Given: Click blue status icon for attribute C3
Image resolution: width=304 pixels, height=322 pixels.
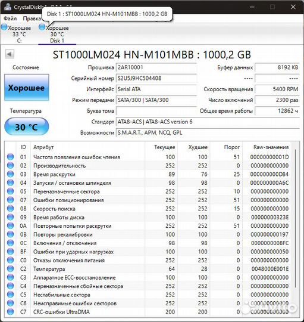Looking at the screenshot, I should 10,277.
